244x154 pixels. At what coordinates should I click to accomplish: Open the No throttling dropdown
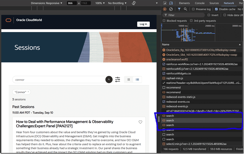tap(117, 3)
